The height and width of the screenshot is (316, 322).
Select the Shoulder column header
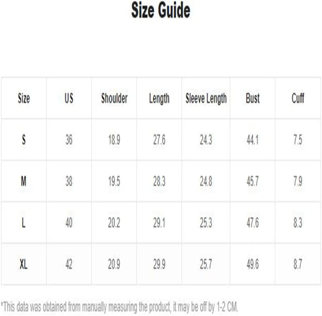[x=114, y=98]
